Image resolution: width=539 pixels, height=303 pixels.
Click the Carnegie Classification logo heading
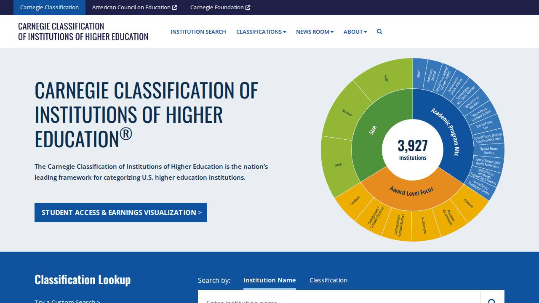pos(83,31)
